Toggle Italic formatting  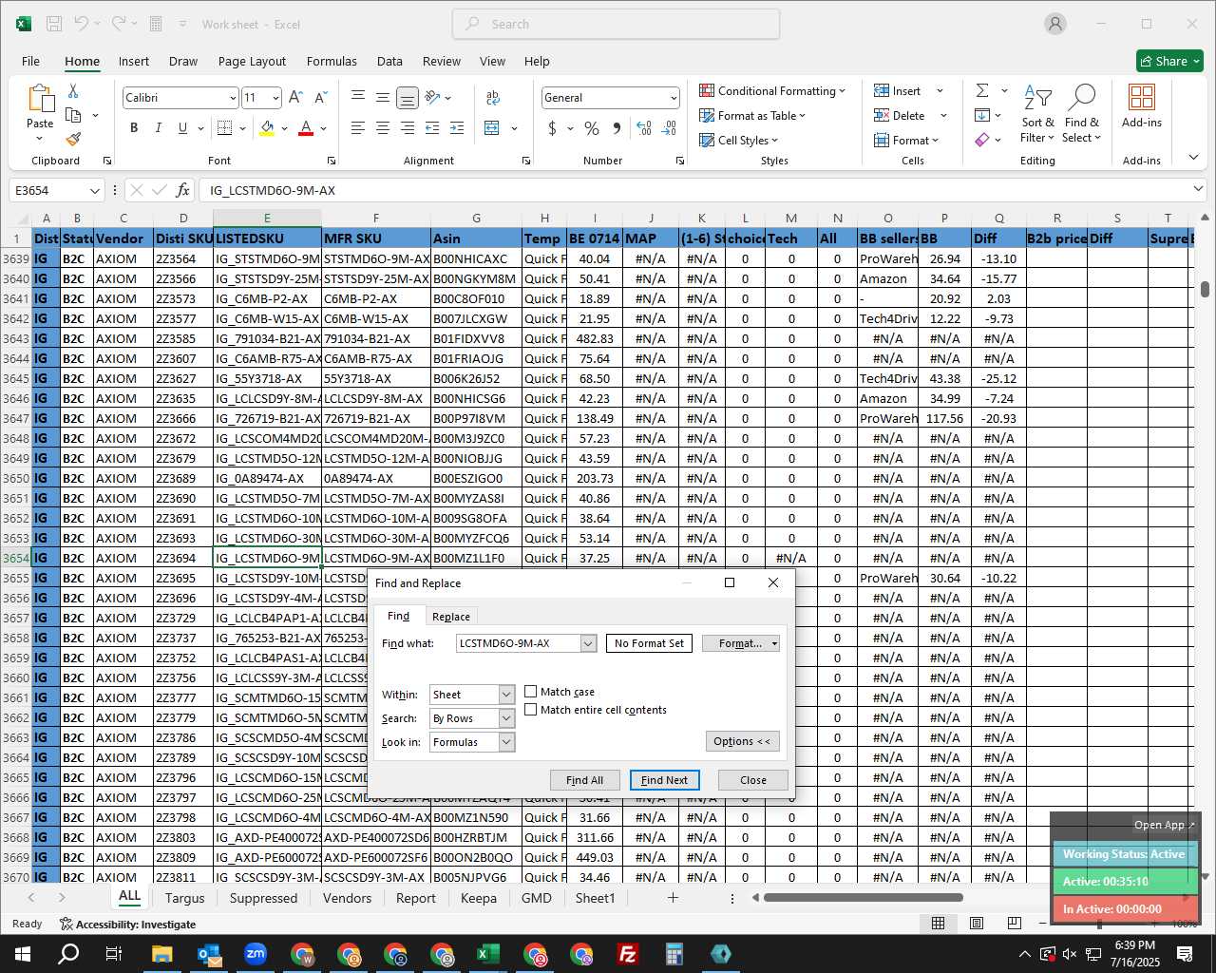point(158,127)
